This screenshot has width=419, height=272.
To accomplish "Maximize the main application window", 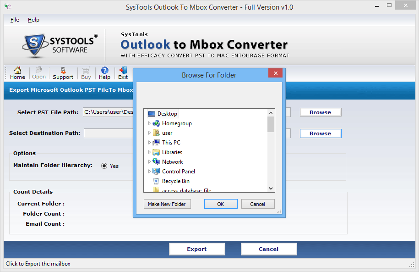I will [389, 6].
